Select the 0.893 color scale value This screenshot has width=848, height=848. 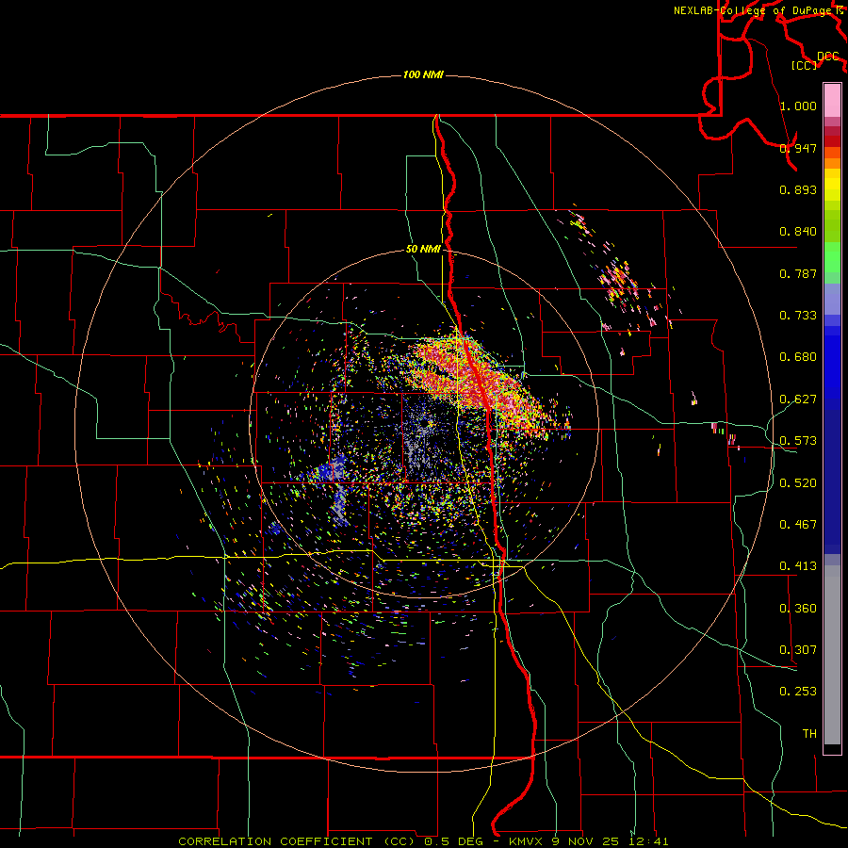coord(798,189)
